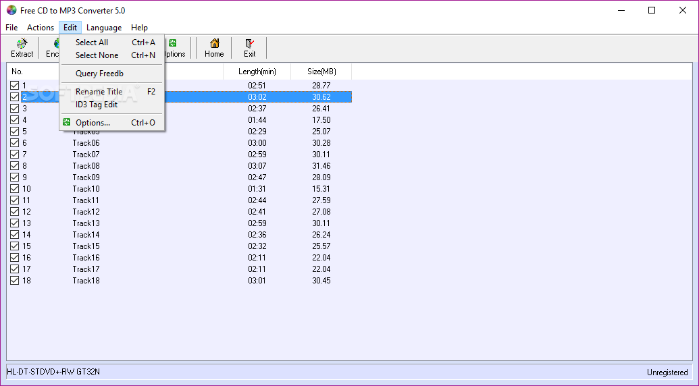
Task: Click the HL-DT-STDVD+-RW GT32N drive label
Action: coord(53,371)
